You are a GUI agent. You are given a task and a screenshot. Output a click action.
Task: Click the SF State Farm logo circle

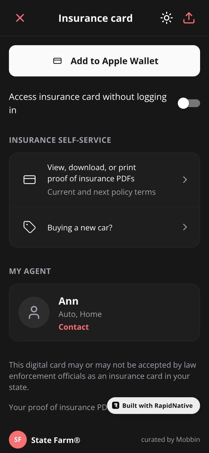pyautogui.click(x=18, y=440)
